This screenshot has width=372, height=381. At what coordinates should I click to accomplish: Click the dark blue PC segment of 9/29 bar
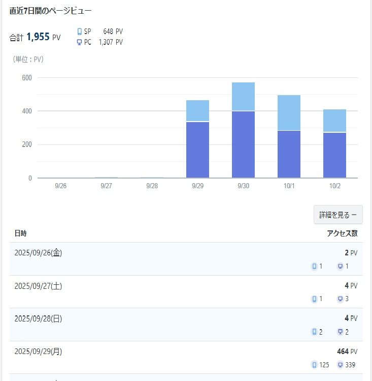(197, 150)
